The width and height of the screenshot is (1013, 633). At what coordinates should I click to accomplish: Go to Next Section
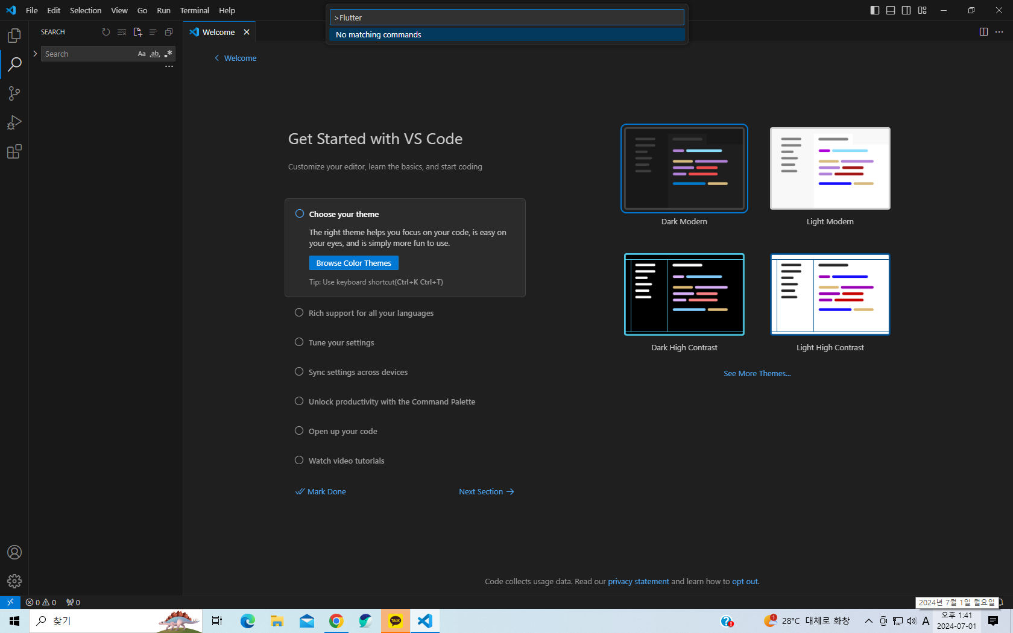[x=487, y=491]
